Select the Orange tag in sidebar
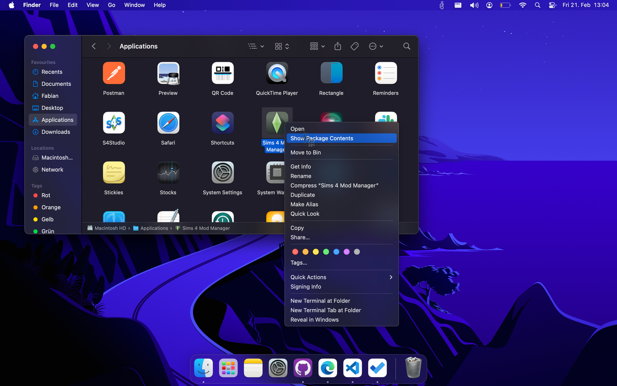Screen dimensions: 617x386 (x=53, y=207)
